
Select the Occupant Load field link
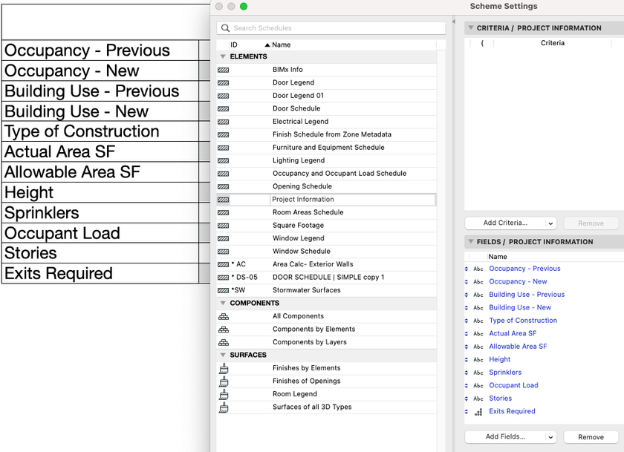click(513, 385)
